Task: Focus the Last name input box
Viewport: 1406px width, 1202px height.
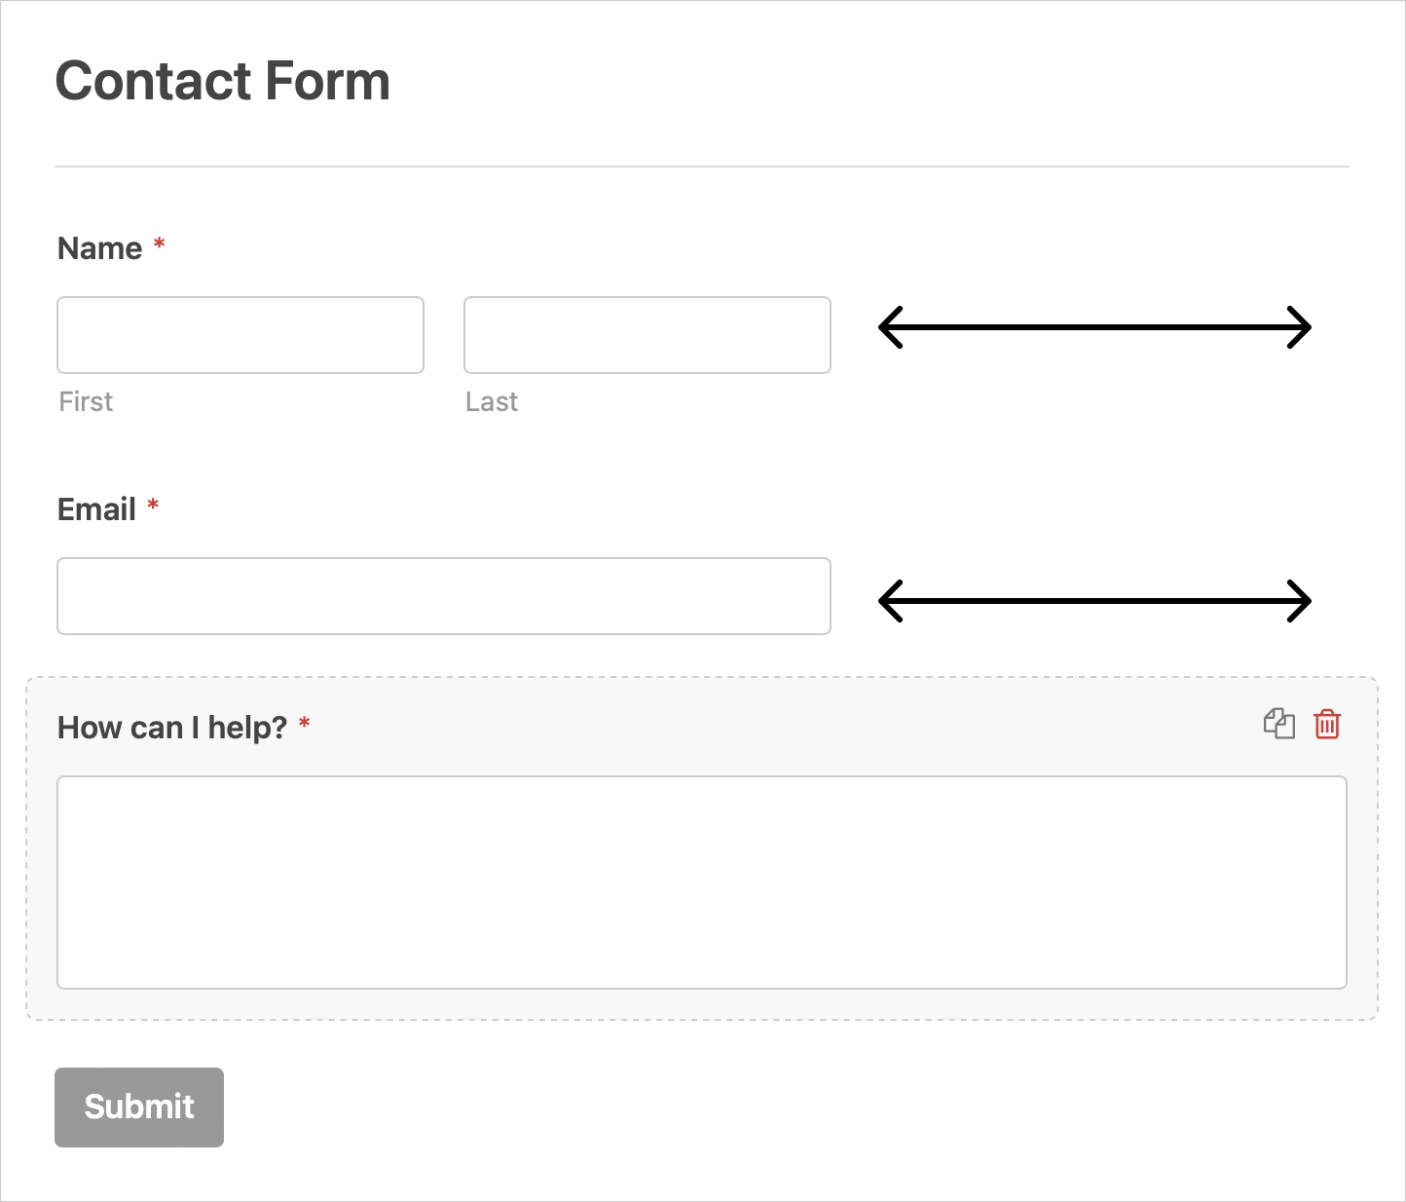Action: point(647,335)
